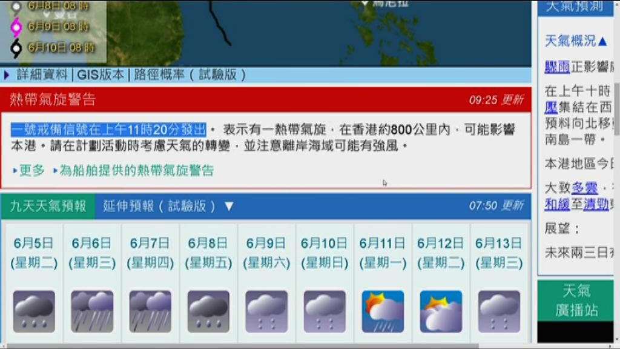Image resolution: width=620 pixels, height=349 pixels.
Task: Select the June 13 cloudy rain icon
Action: pyautogui.click(x=499, y=311)
